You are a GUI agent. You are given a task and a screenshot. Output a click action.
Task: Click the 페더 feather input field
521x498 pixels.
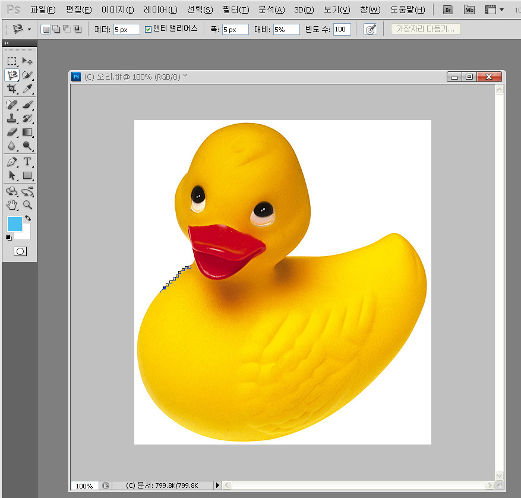tap(127, 29)
